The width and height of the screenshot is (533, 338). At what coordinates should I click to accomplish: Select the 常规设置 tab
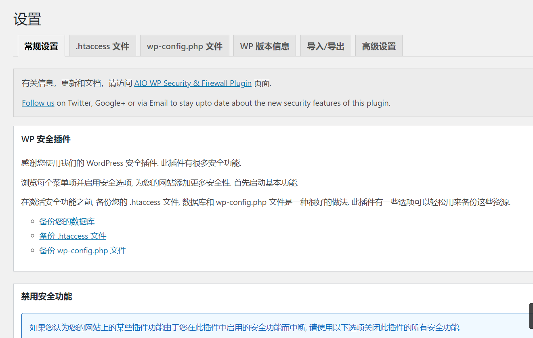[x=41, y=46]
